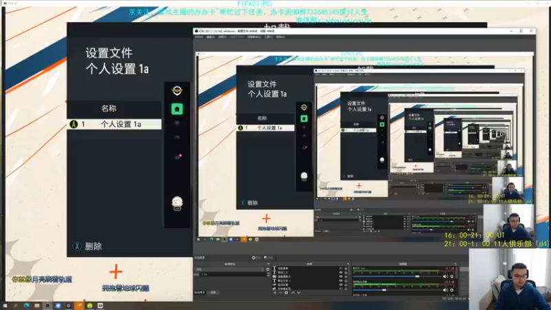Move selected source up with arrow icon
Screen dimensions: 551x310
pyautogui.click(x=293, y=292)
